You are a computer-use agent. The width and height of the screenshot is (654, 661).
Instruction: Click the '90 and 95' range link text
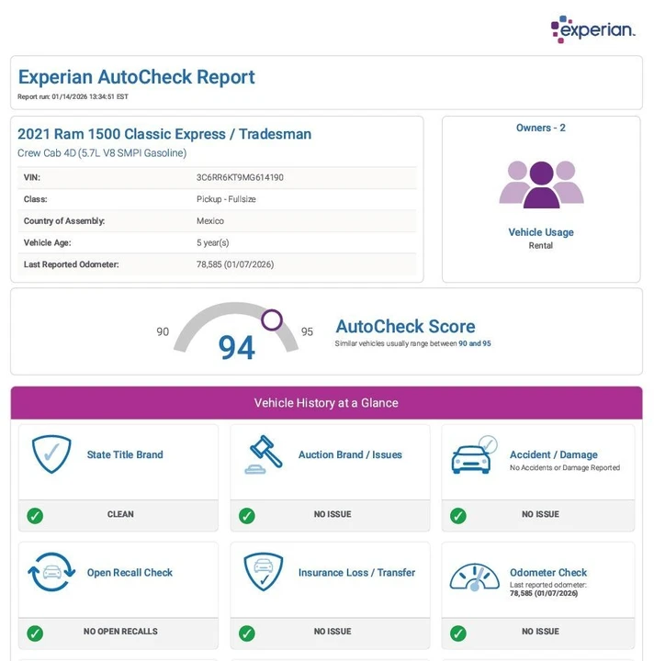point(475,343)
